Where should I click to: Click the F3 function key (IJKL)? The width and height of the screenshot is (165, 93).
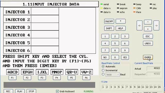click(42, 78)
